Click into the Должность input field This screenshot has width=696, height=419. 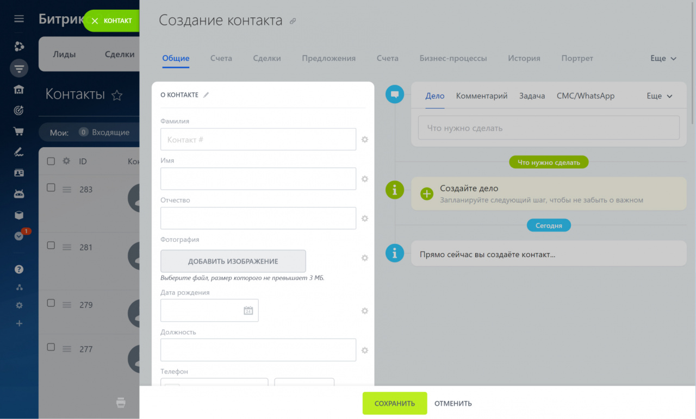click(x=258, y=350)
